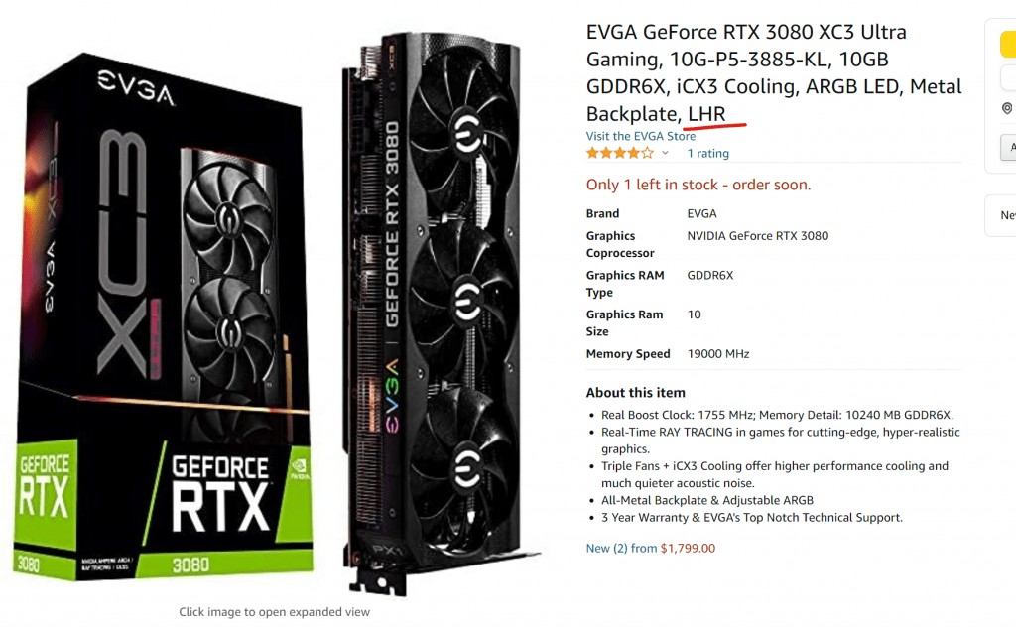Click the first star in the rating
The image size is (1016, 628).
(x=592, y=153)
